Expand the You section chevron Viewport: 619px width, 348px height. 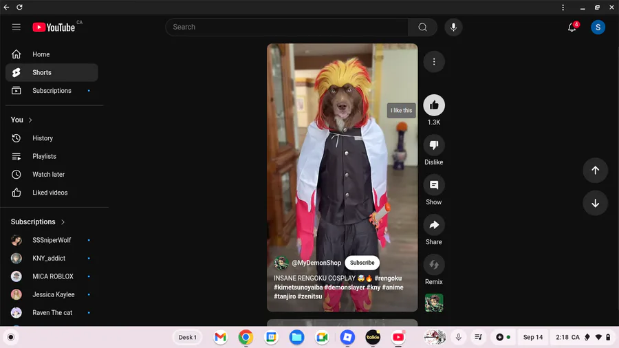[x=30, y=120]
